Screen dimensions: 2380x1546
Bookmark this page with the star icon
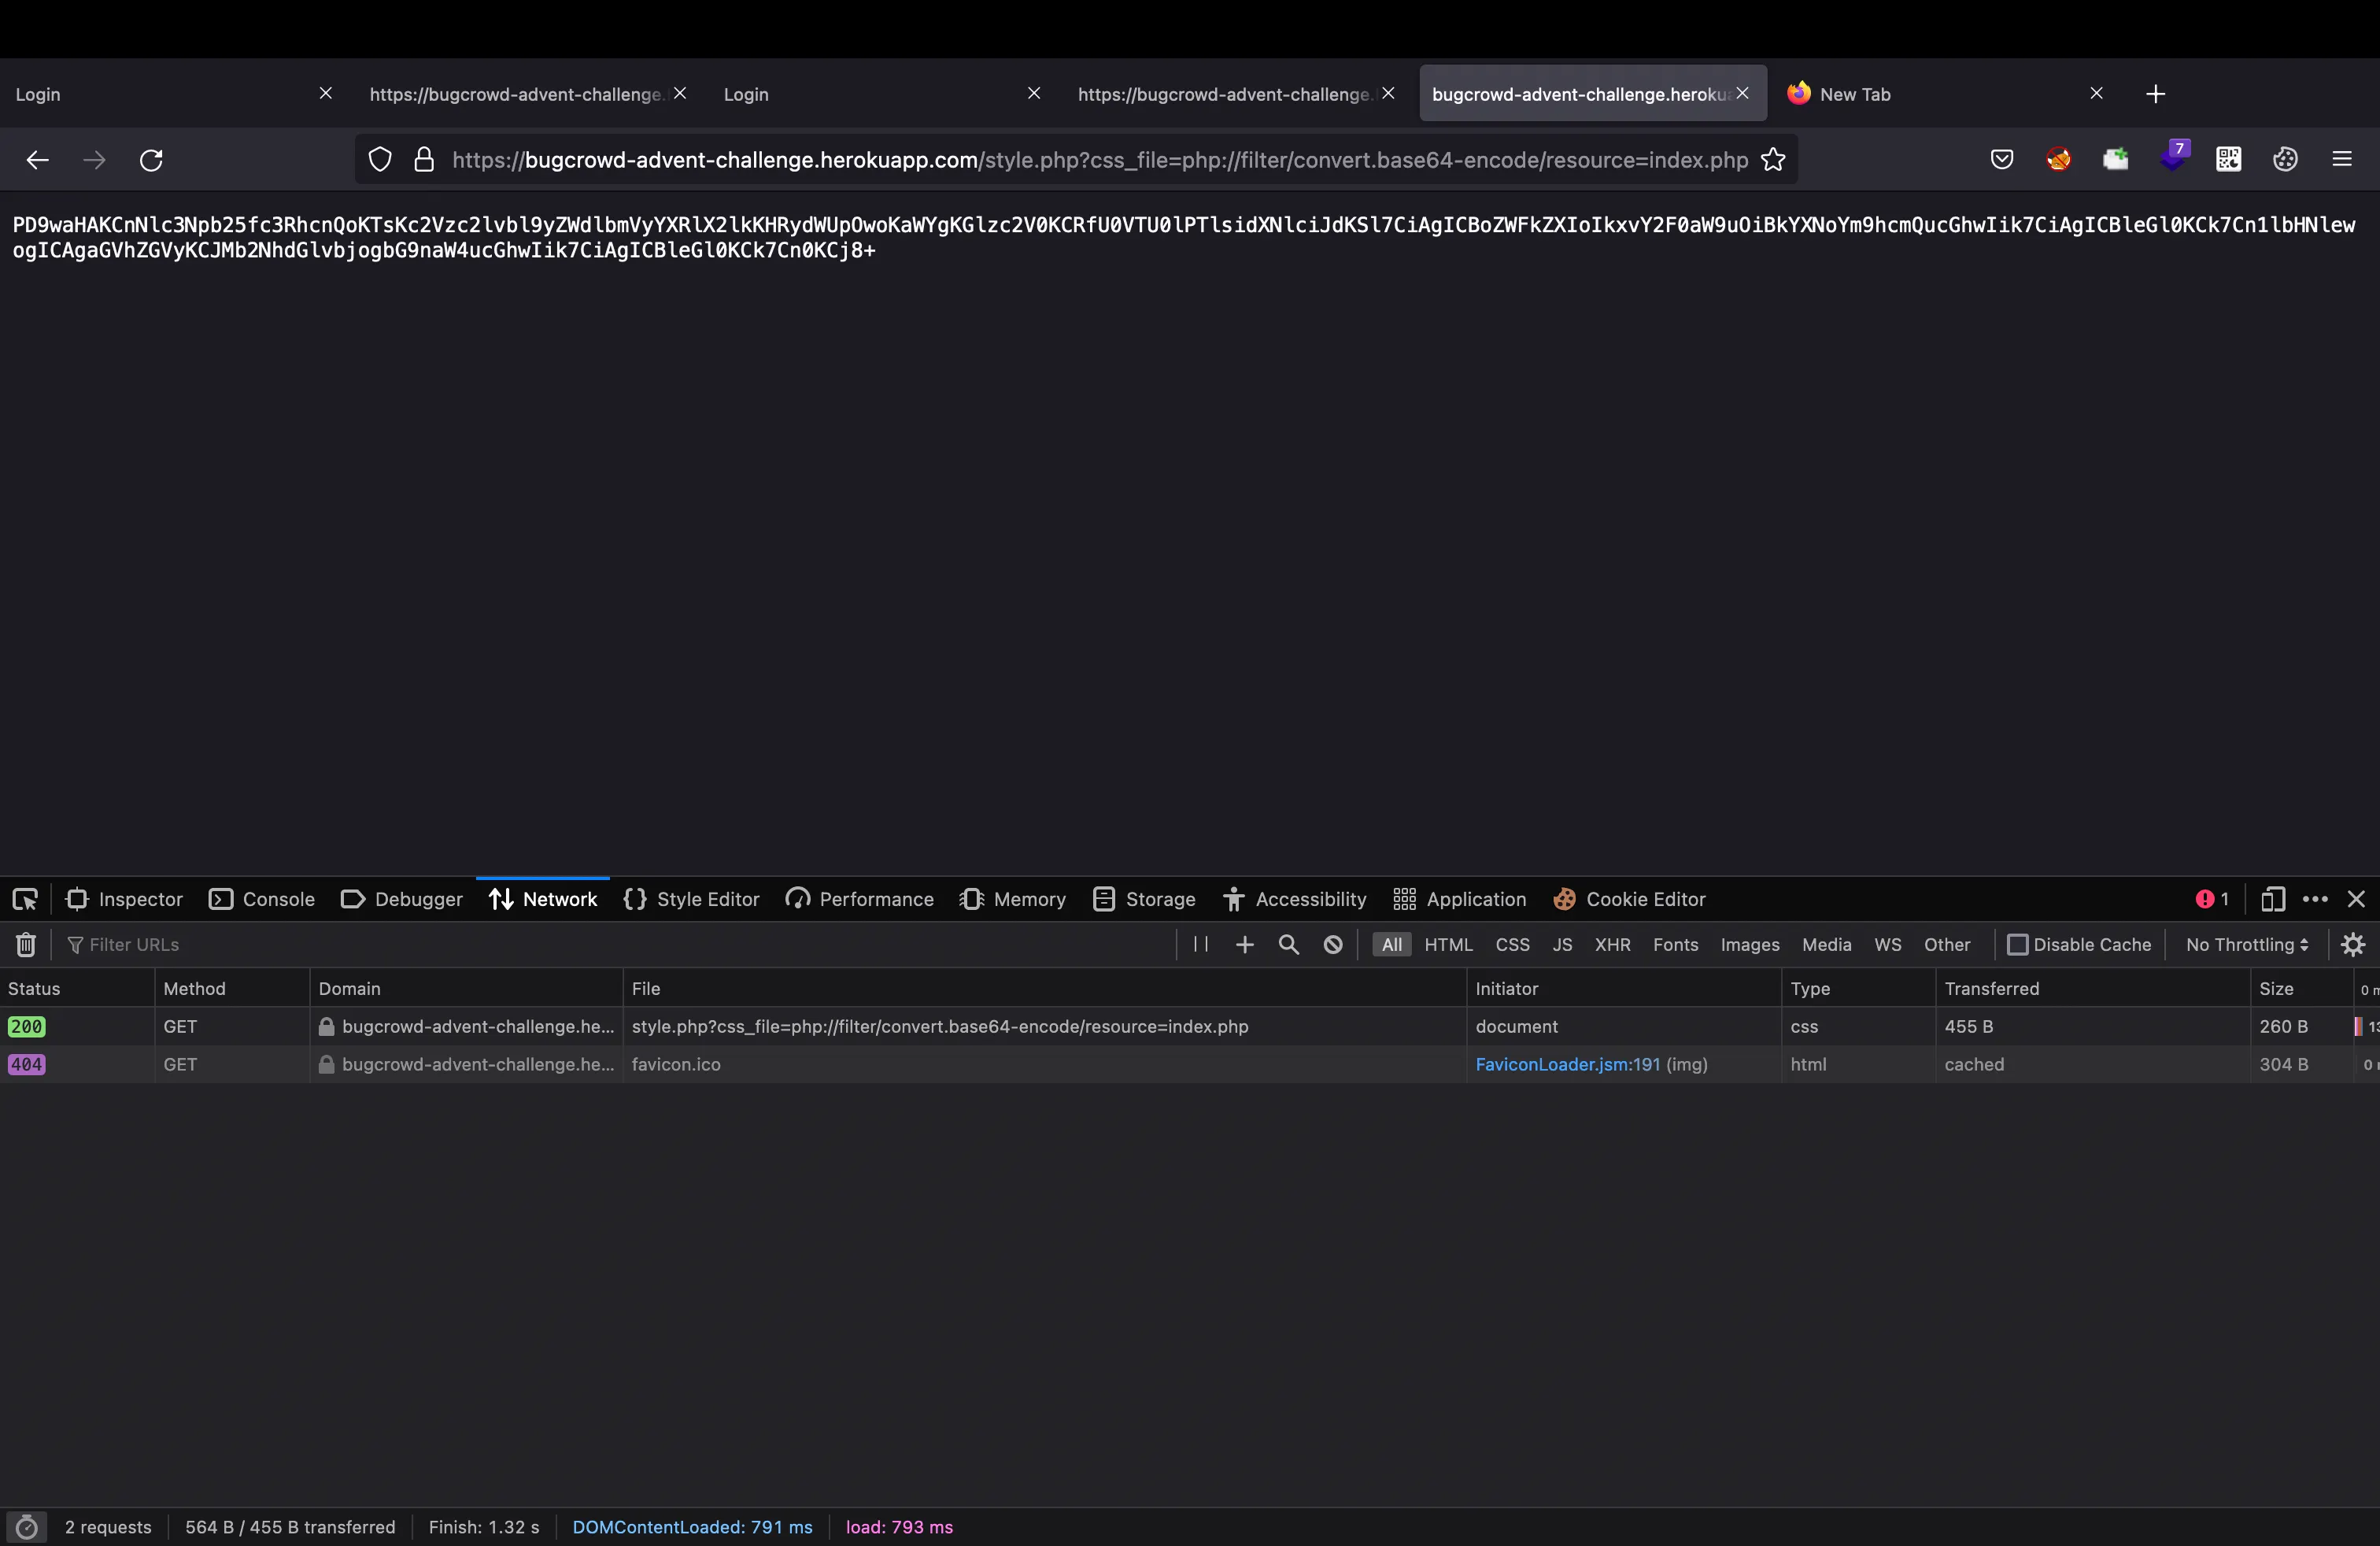[1773, 160]
